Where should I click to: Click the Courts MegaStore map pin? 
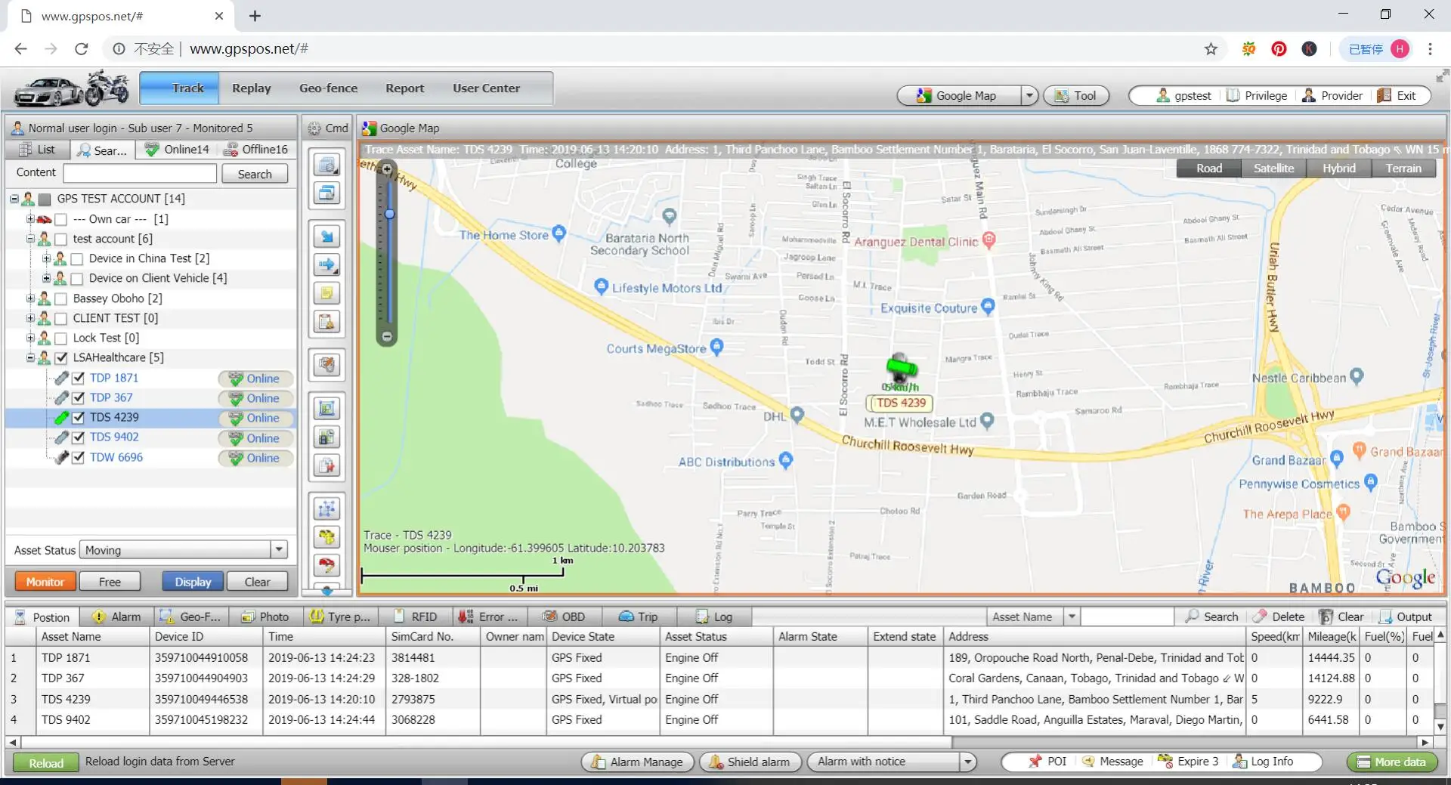click(716, 346)
